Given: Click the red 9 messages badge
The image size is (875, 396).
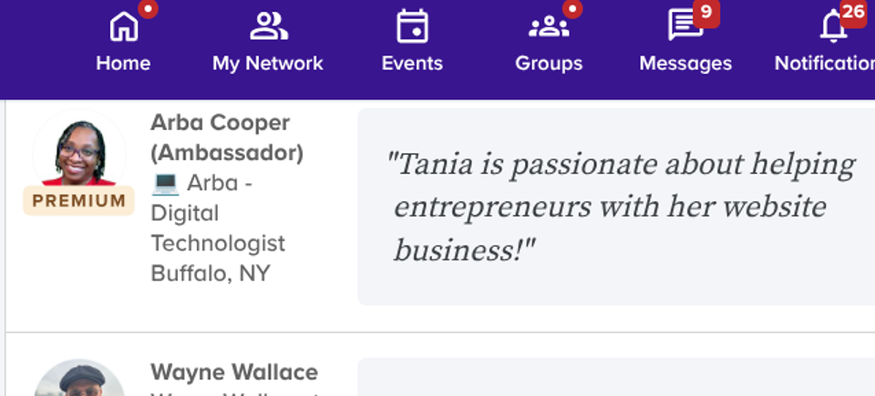Looking at the screenshot, I should click(x=705, y=12).
